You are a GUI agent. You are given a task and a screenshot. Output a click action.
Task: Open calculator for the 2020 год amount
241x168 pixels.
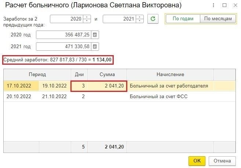[95, 35]
